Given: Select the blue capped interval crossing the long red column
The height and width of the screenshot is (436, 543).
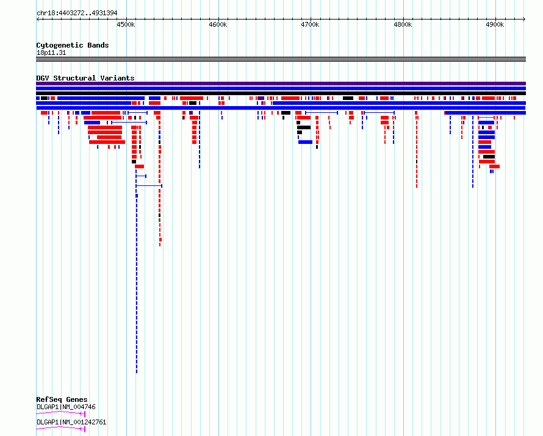Looking at the screenshot, I should (149, 186).
